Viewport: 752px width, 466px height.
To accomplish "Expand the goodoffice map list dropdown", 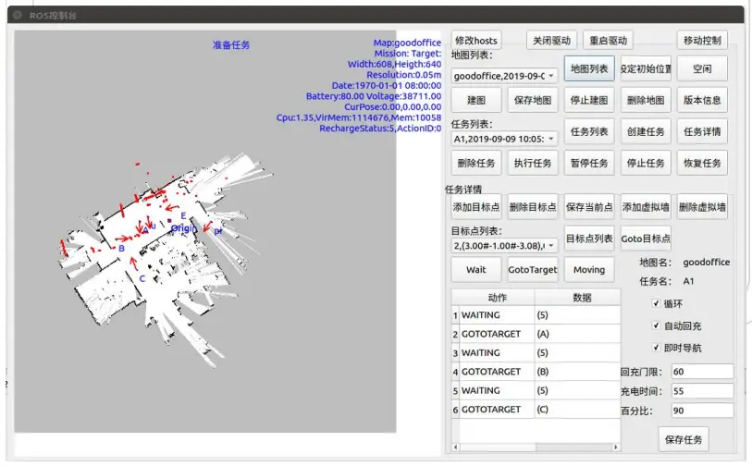I will pos(504,76).
